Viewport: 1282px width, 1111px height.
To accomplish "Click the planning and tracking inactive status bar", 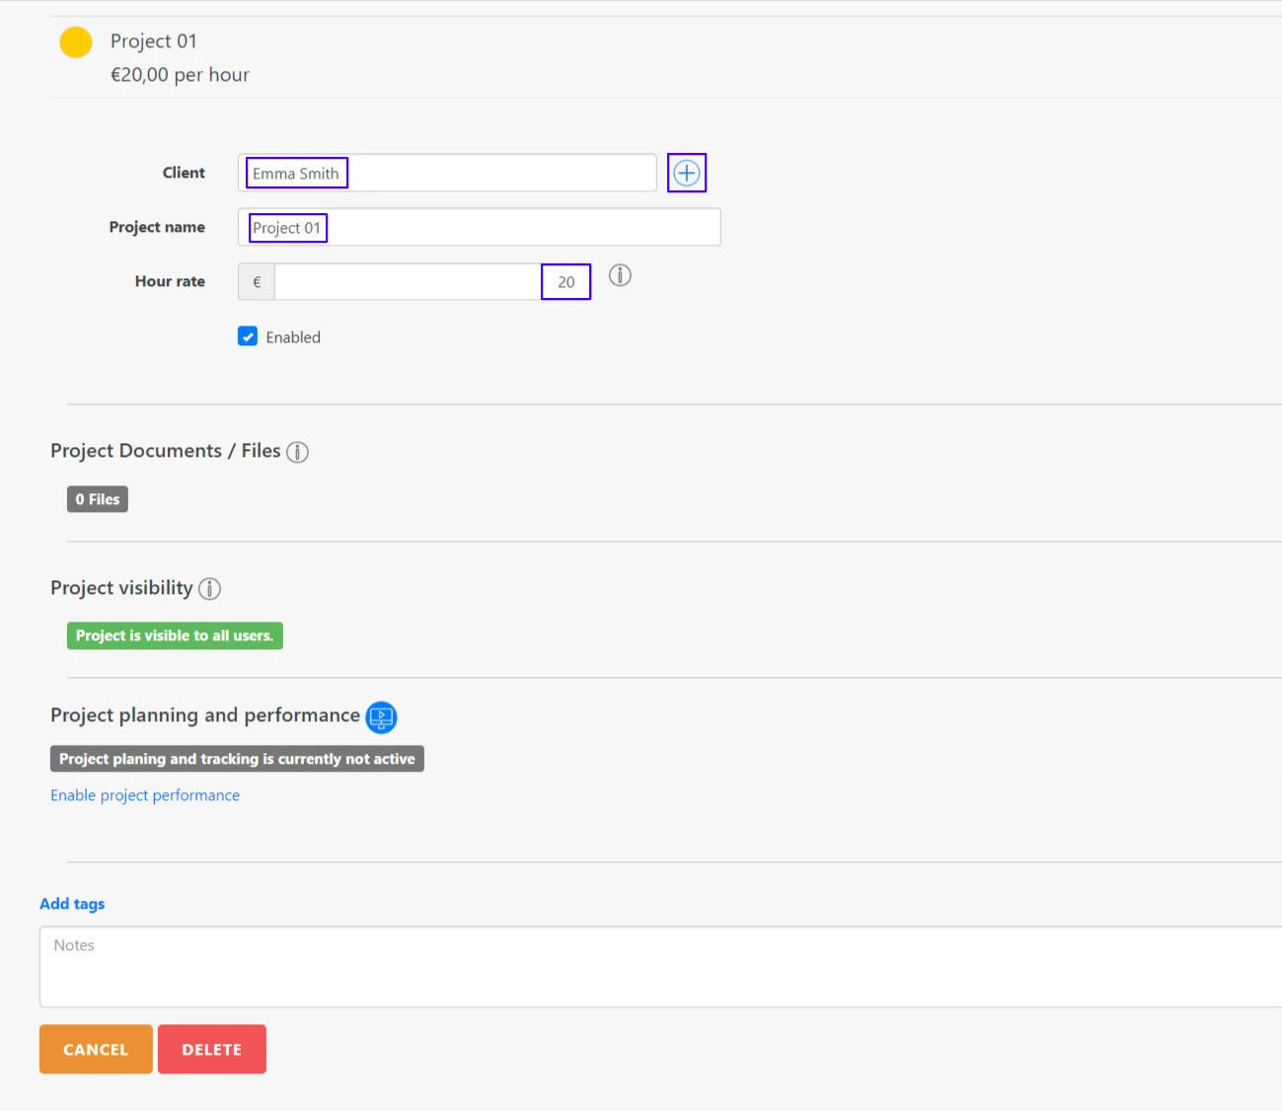I will (237, 759).
